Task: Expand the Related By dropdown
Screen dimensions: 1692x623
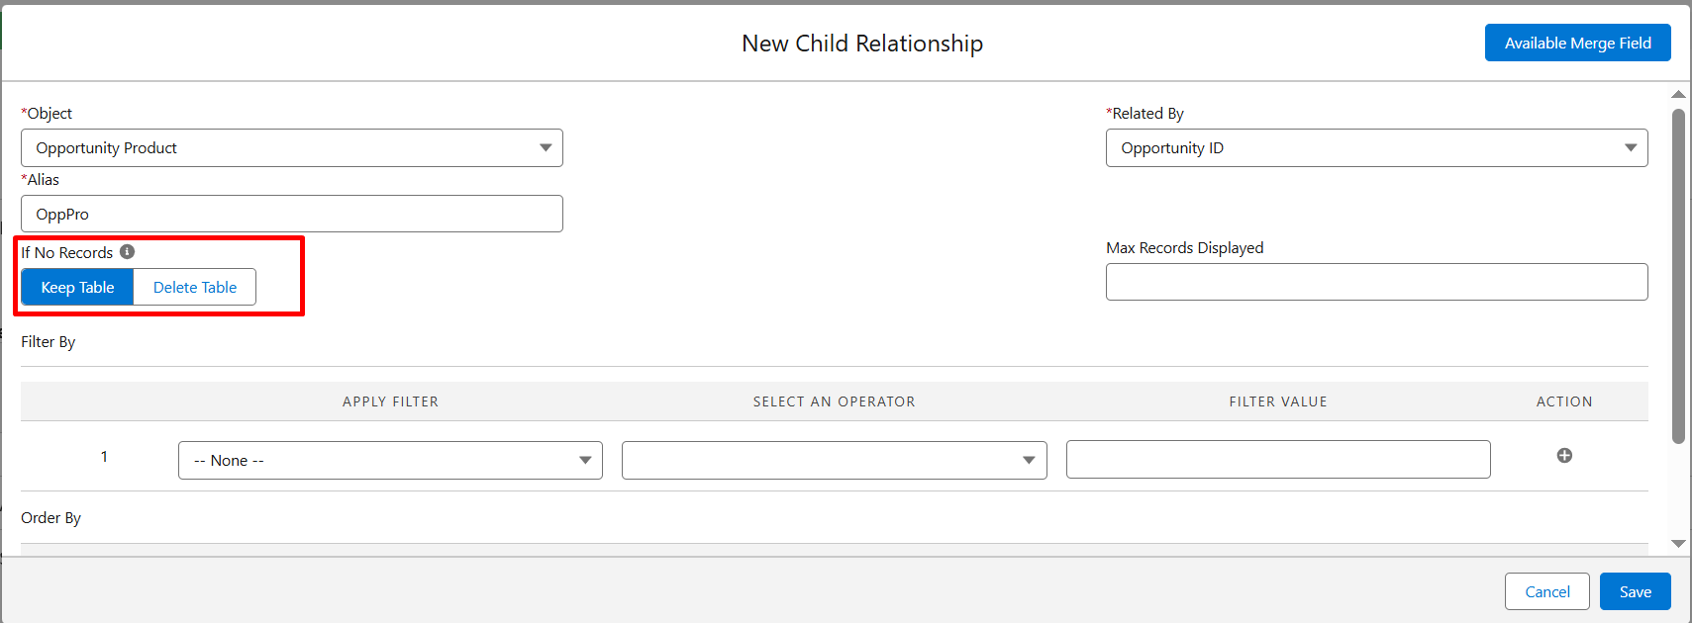Action: tap(1376, 148)
